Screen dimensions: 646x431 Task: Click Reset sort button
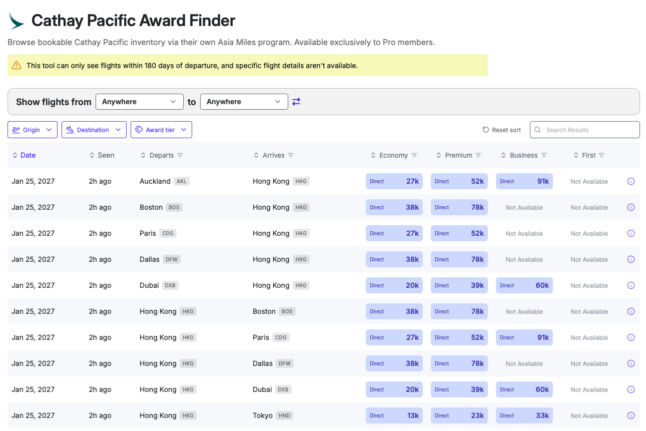click(x=502, y=130)
